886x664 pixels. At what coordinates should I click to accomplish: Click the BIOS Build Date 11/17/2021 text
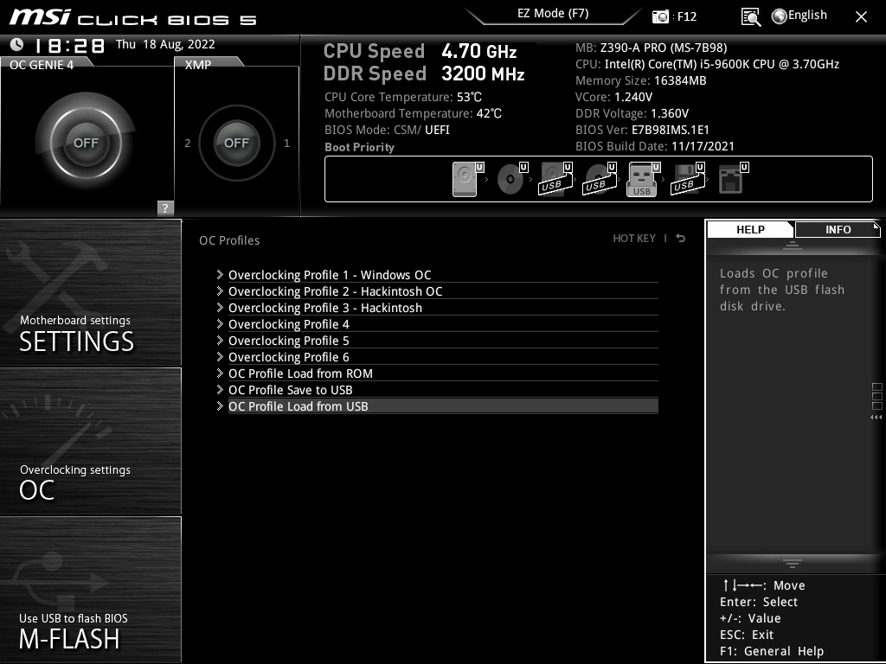[x=655, y=146]
